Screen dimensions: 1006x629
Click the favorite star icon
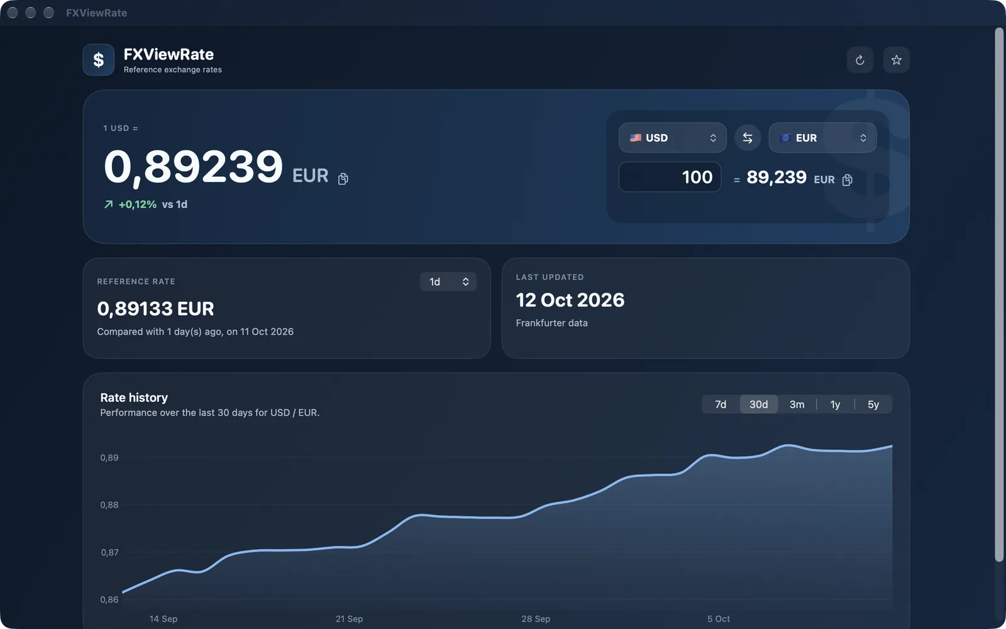(896, 60)
